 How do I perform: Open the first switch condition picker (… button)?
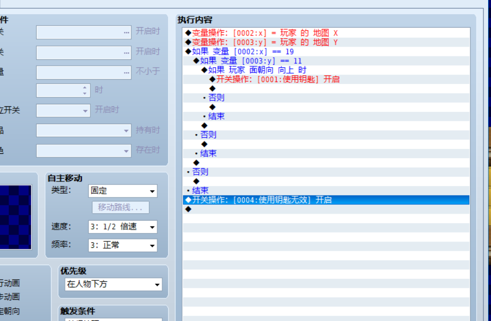click(126, 33)
